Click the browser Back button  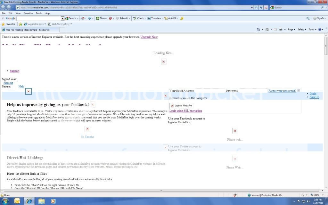(4, 7)
